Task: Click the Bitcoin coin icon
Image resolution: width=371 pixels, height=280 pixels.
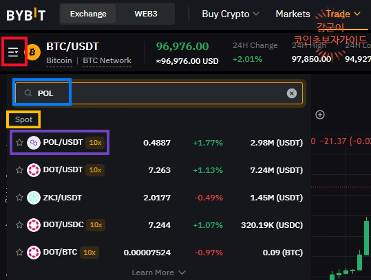Action: coord(33,52)
